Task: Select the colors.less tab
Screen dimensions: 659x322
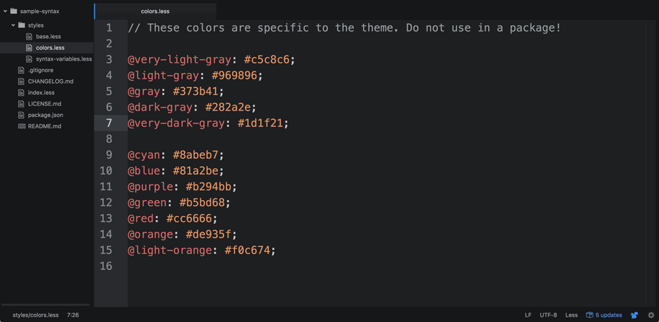Action: tap(156, 11)
